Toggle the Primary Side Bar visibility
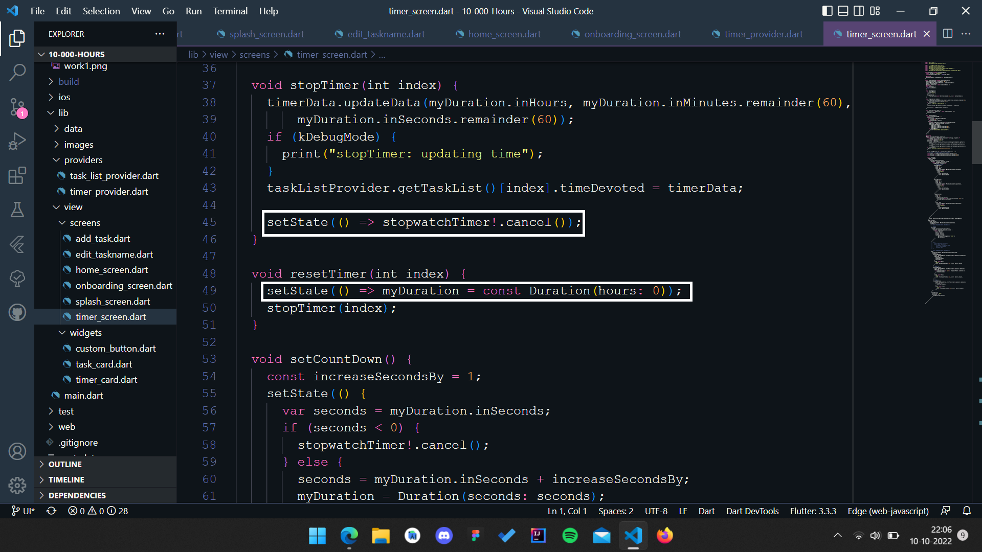 pyautogui.click(x=826, y=11)
